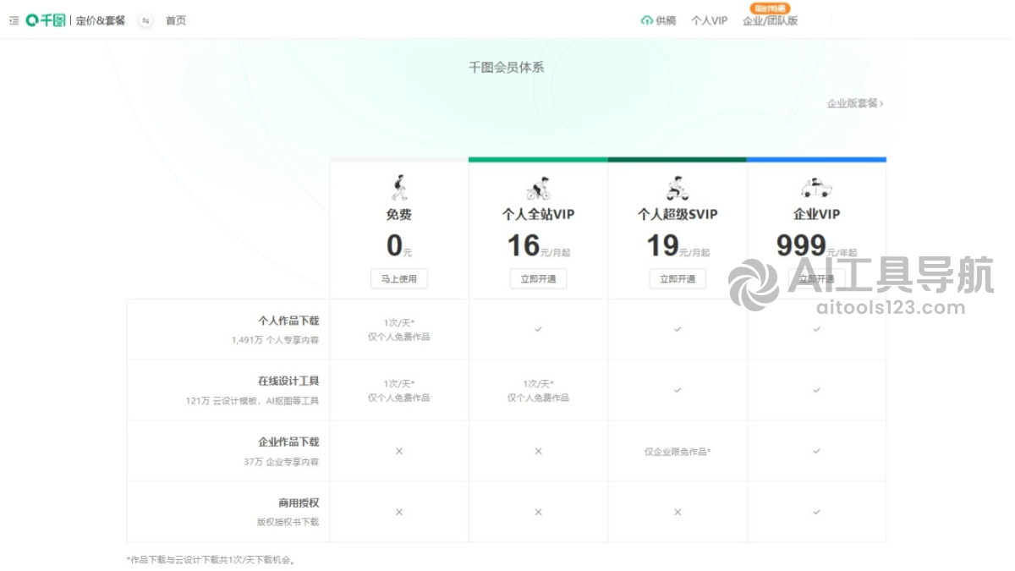
Task: Click 立即开通 under 个人超级SVIP
Action: coord(678,279)
